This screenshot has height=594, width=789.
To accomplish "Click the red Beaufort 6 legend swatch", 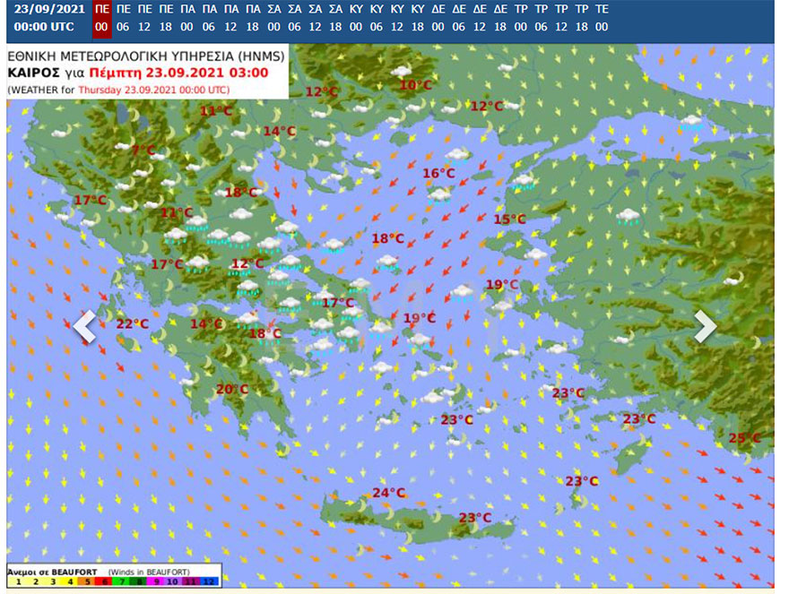I will click(102, 581).
